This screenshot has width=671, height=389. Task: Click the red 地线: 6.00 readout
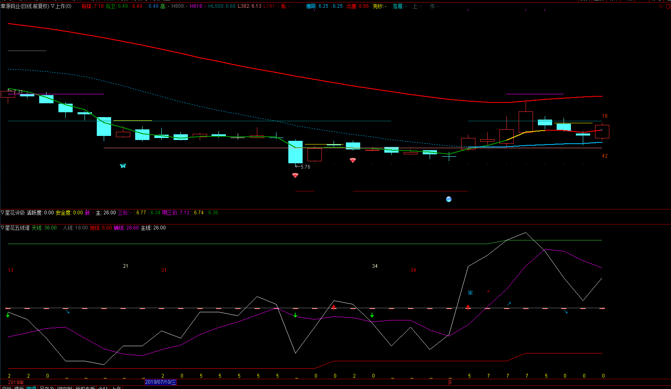point(101,228)
